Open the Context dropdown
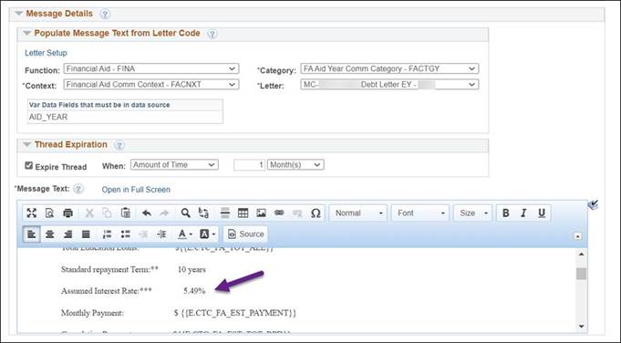The image size is (621, 343). (151, 85)
